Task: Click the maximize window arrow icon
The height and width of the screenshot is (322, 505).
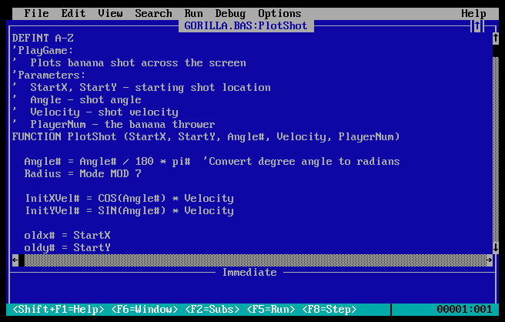Action: [477, 25]
